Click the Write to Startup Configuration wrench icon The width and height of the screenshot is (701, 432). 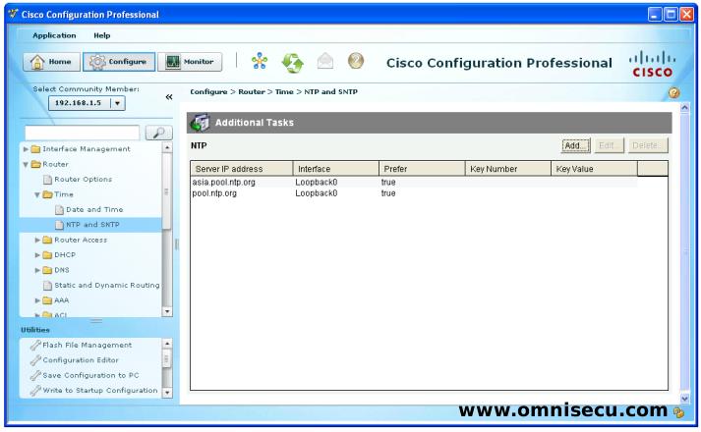35,391
